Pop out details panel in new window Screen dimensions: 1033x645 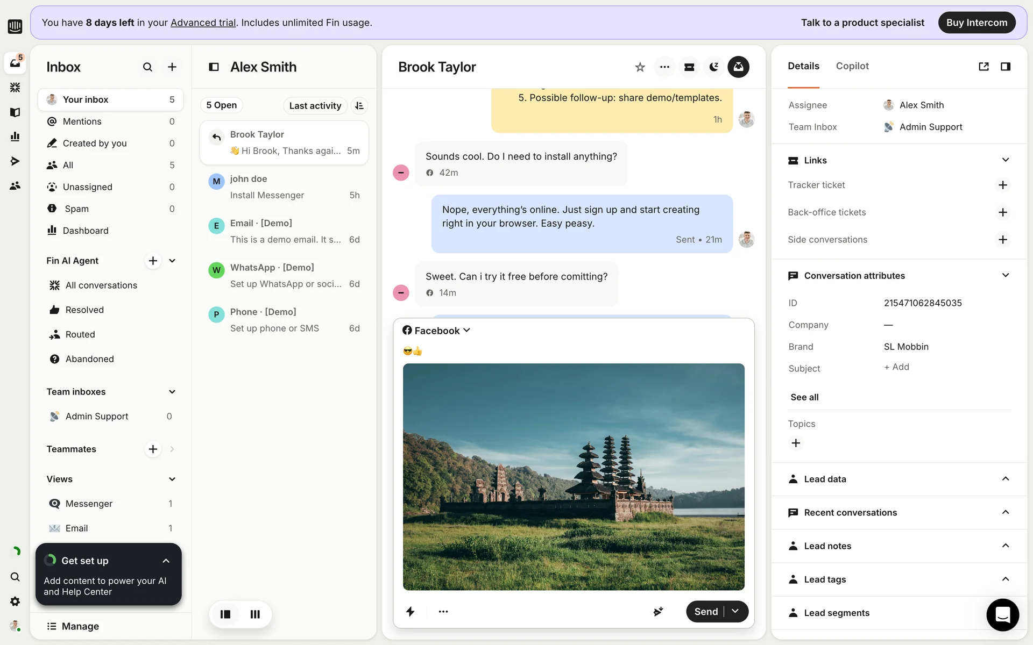pyautogui.click(x=984, y=67)
